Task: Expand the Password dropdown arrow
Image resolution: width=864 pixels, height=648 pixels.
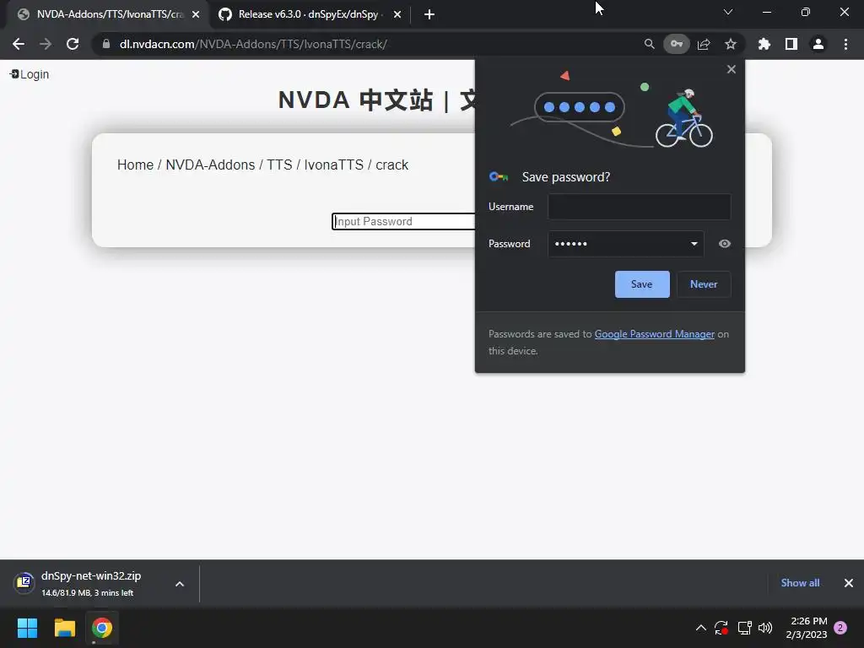Action: pos(694,244)
